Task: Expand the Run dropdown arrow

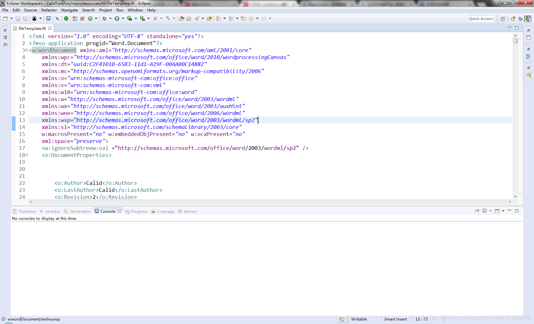Action: tap(123, 18)
